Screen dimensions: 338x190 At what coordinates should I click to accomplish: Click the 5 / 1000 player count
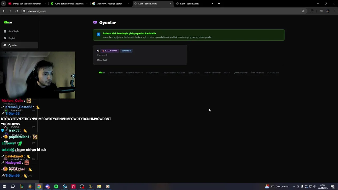coord(102,60)
